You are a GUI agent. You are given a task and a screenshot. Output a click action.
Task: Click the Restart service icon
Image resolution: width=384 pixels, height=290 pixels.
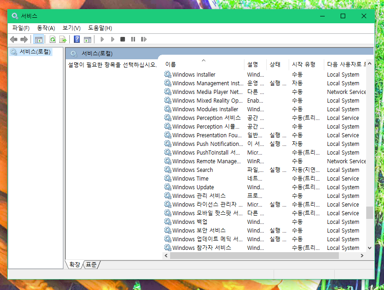tap(144, 39)
